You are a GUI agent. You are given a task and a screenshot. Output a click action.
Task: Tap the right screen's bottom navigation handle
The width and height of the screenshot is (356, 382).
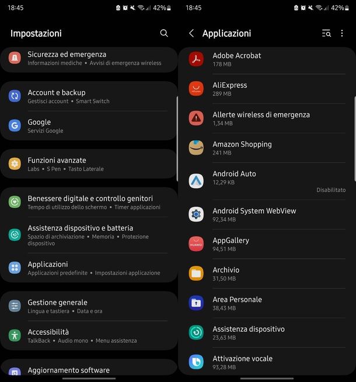pyautogui.click(x=267, y=378)
